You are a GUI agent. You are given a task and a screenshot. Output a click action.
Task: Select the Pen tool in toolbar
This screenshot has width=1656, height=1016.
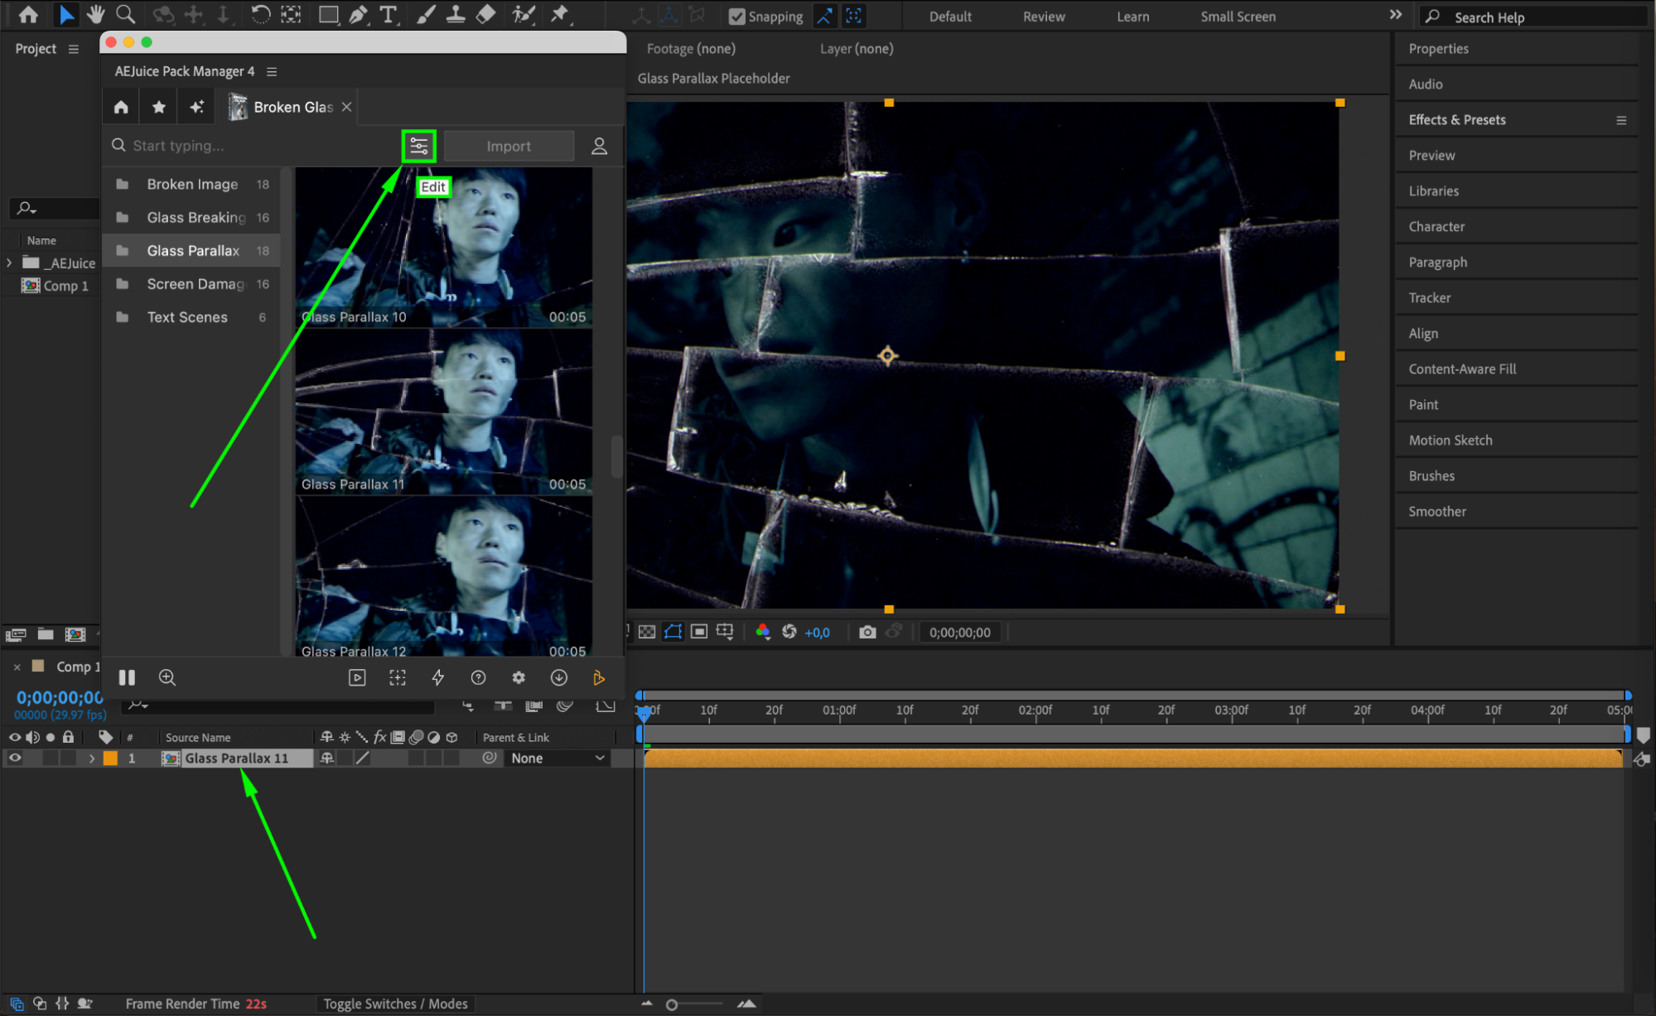coord(359,14)
